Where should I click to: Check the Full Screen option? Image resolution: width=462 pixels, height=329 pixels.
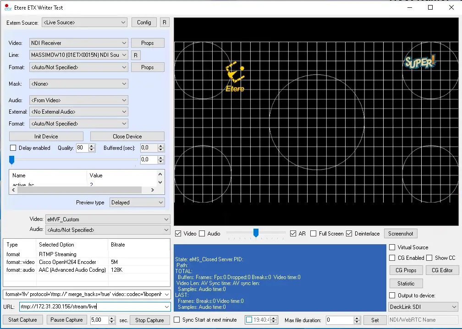[313, 234]
